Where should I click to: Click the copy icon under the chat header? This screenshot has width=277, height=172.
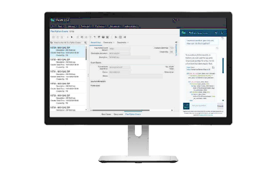222,38
